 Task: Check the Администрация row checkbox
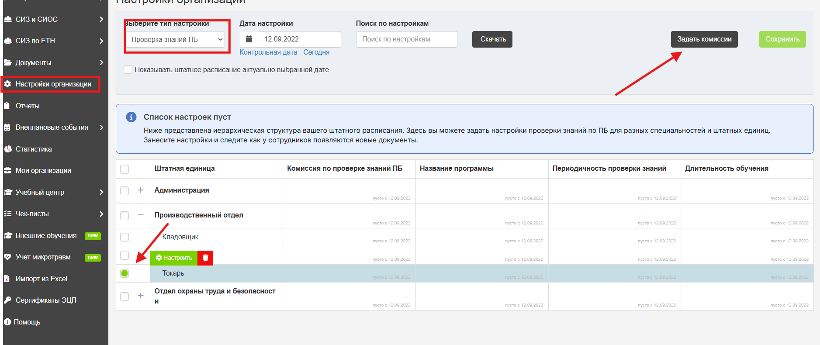click(125, 191)
